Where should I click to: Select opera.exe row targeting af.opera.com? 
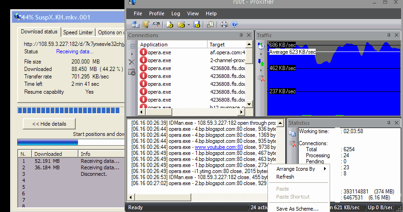click(192, 52)
